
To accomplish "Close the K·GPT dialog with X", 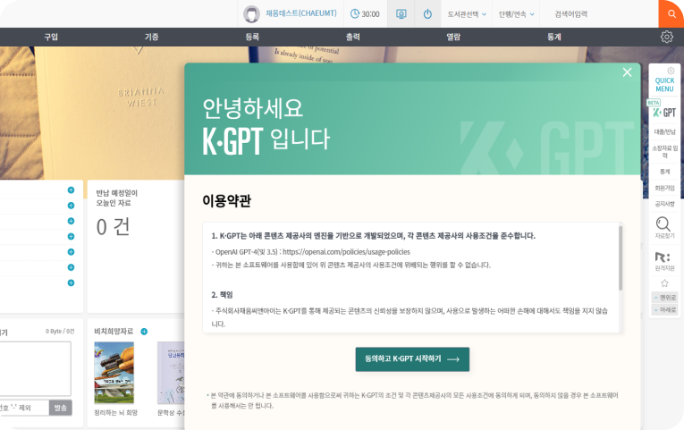I will click(628, 72).
